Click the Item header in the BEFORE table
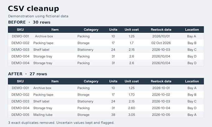This screenshot has width=212, height=127. (x=55, y=29)
